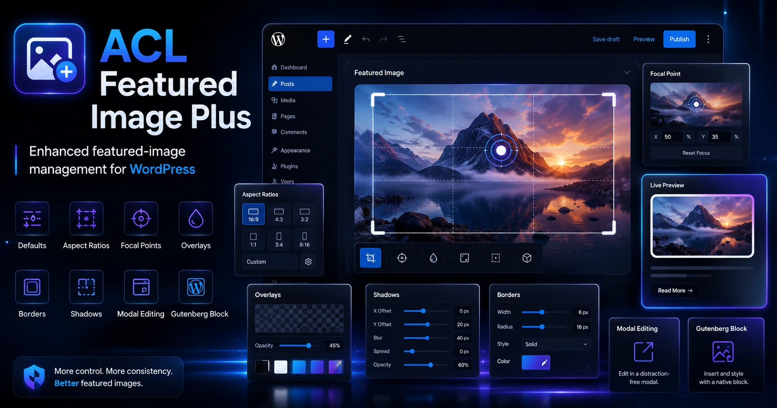The image size is (777, 408).
Task: Choose the Custom aspect ratio option
Action: click(270, 262)
